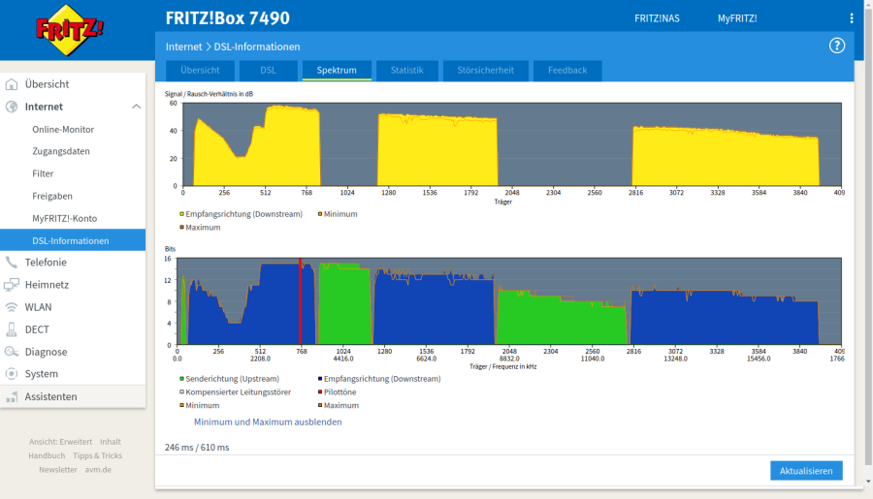This screenshot has width=873, height=499.
Task: Open Online-Monitor in sidebar
Action: pyautogui.click(x=63, y=129)
